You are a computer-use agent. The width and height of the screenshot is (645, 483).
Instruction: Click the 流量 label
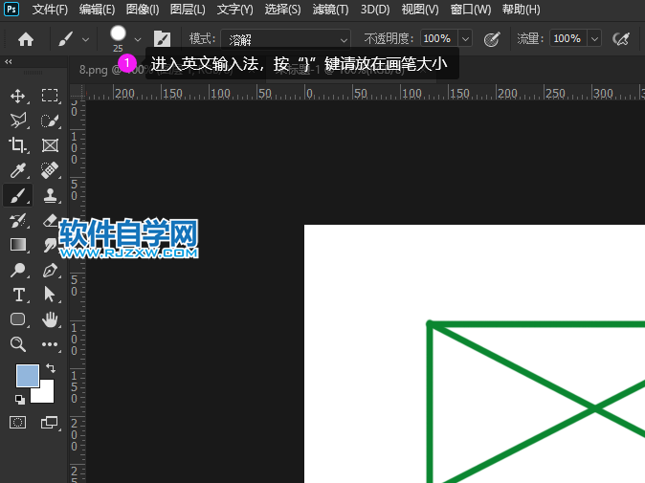pyautogui.click(x=530, y=39)
